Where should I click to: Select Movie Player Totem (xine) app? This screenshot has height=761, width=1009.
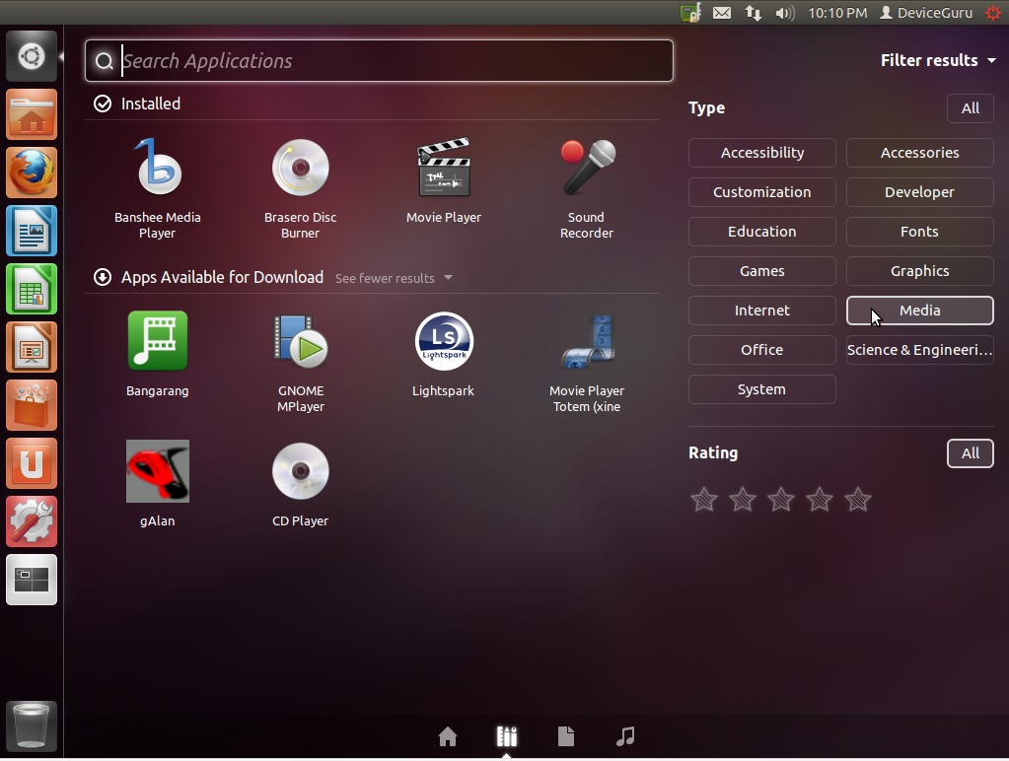click(x=586, y=362)
